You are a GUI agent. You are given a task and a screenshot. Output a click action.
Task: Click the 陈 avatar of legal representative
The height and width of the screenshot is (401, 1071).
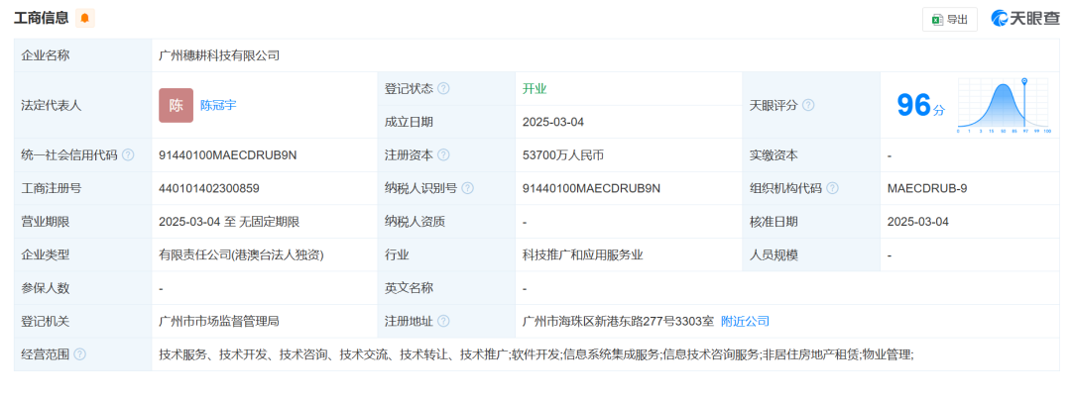pyautogui.click(x=176, y=105)
